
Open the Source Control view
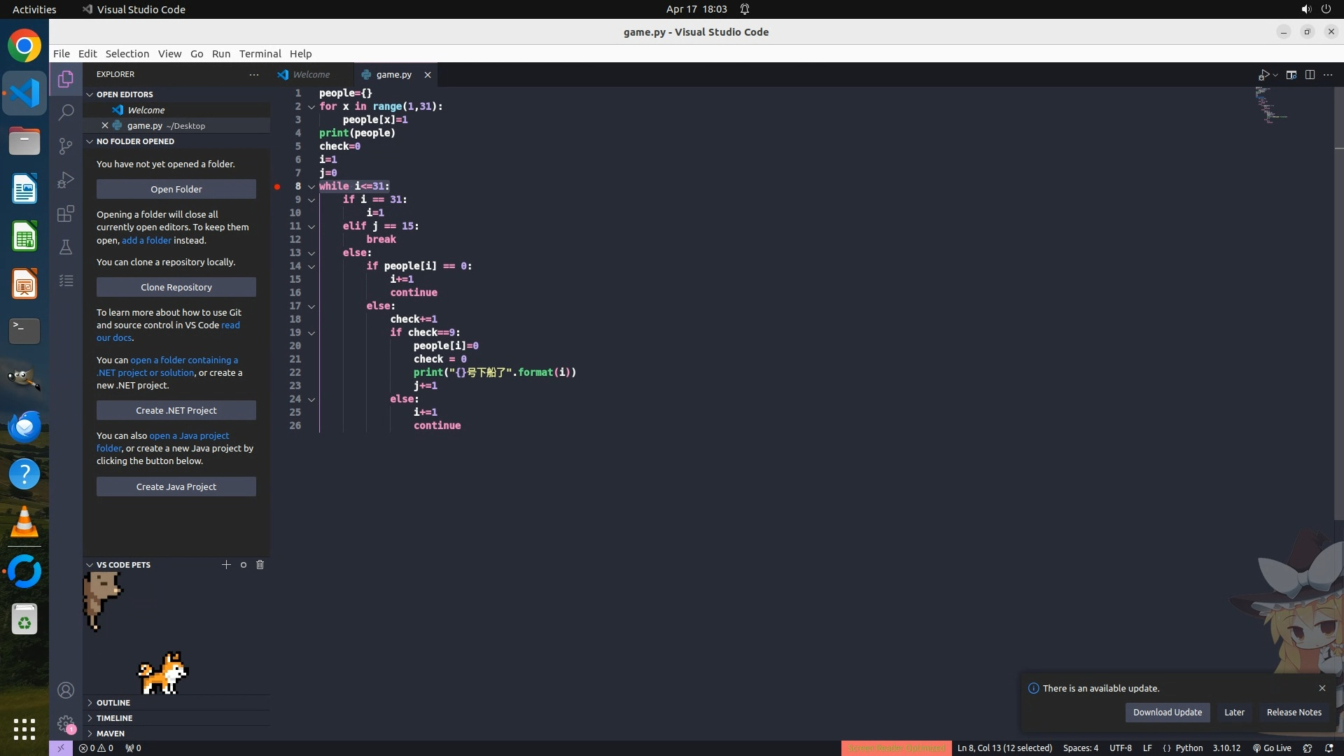click(x=66, y=146)
